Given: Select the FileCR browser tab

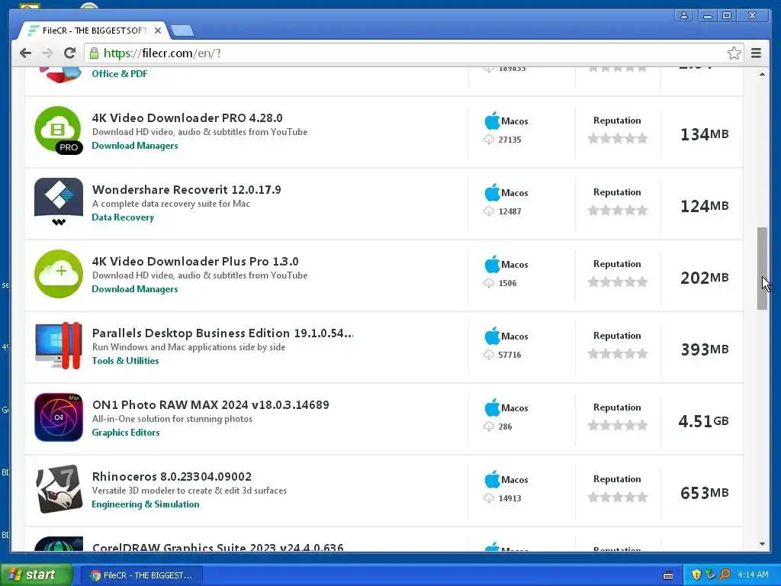Looking at the screenshot, I should (x=95, y=31).
